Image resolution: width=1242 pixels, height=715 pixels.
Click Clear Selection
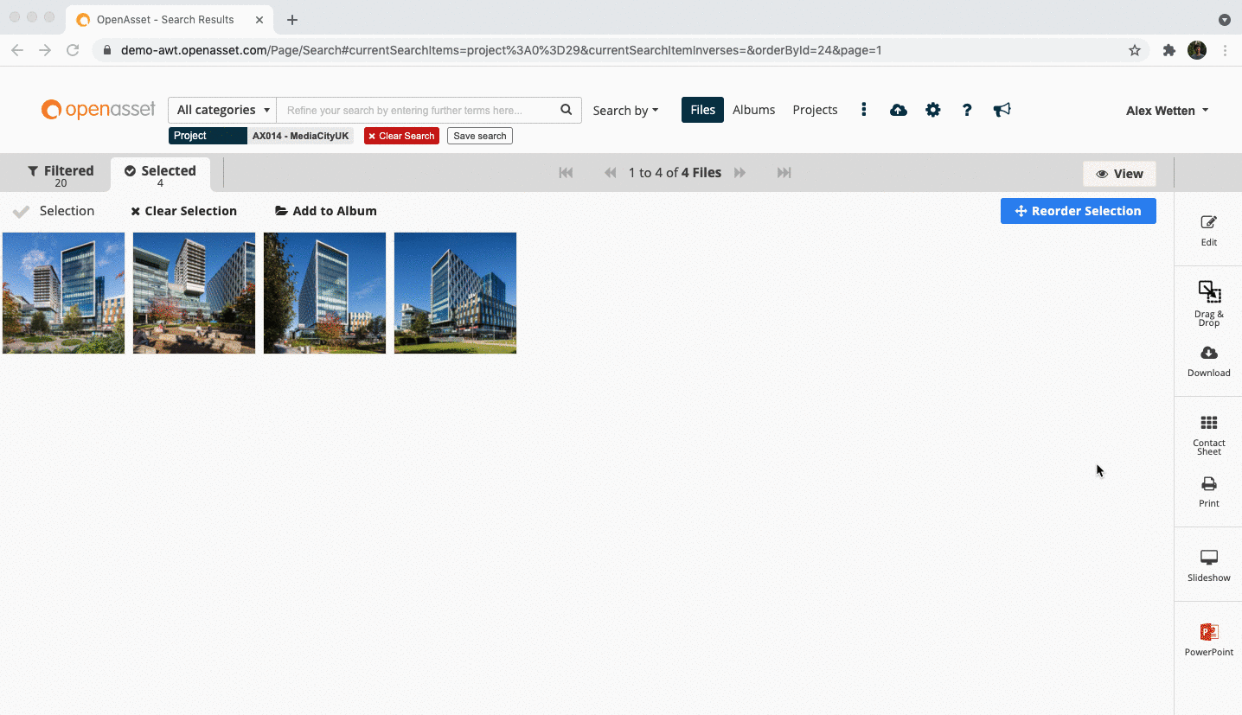[183, 211]
